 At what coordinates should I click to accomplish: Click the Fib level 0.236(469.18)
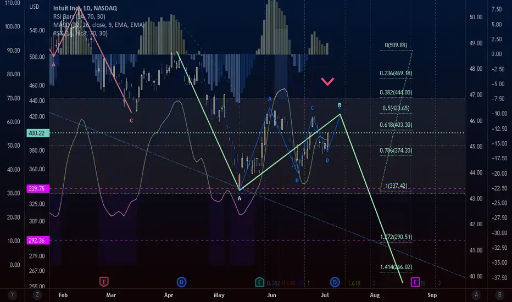coord(396,73)
